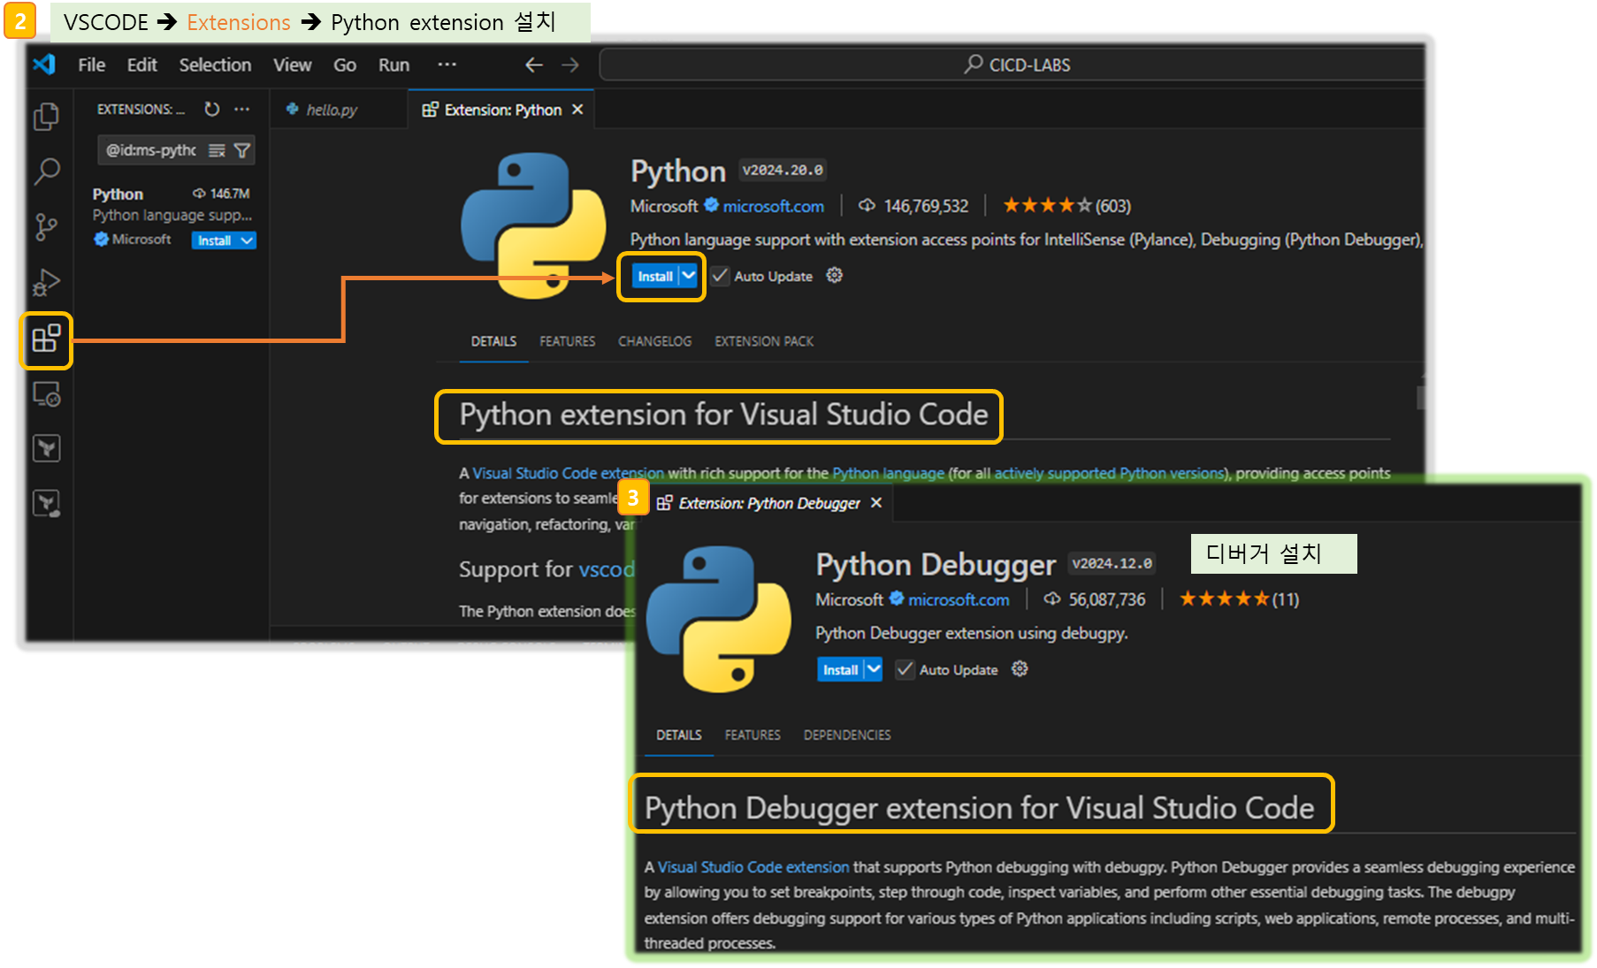Click the Python extension logo
This screenshot has width=1597, height=968.
pyautogui.click(x=533, y=225)
